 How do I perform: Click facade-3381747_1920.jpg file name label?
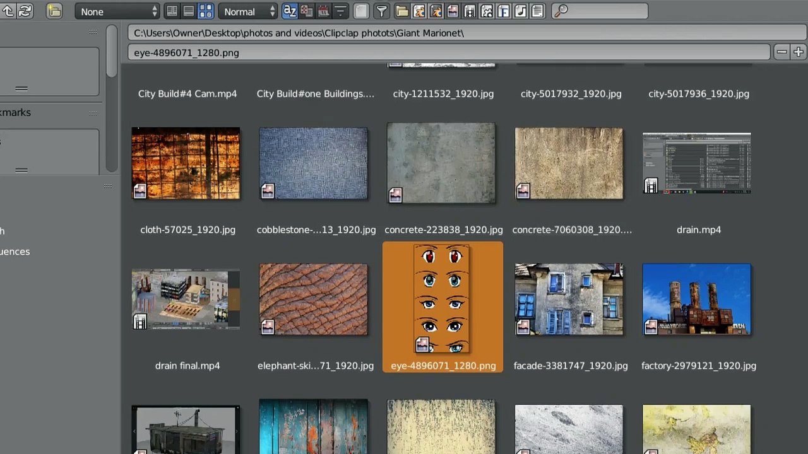click(571, 366)
